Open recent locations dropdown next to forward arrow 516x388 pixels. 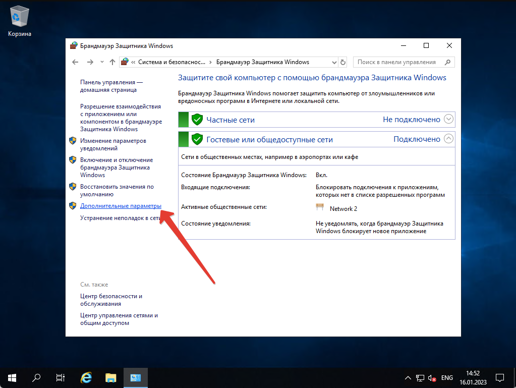(x=102, y=62)
